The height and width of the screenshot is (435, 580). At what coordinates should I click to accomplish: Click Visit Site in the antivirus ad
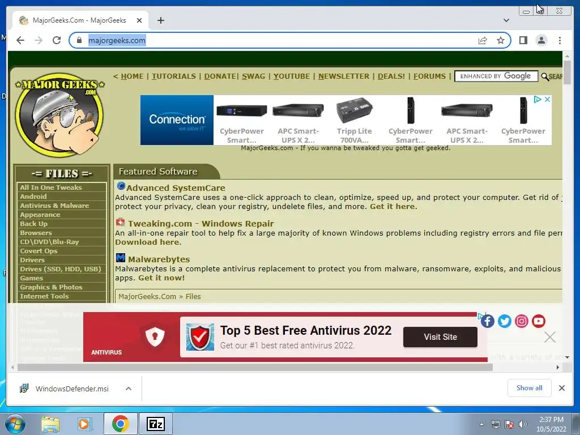440,337
